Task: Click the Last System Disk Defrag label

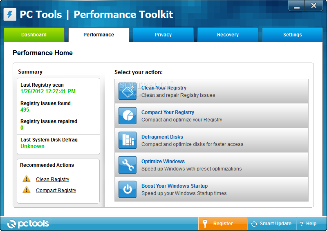Action: tap(49, 139)
